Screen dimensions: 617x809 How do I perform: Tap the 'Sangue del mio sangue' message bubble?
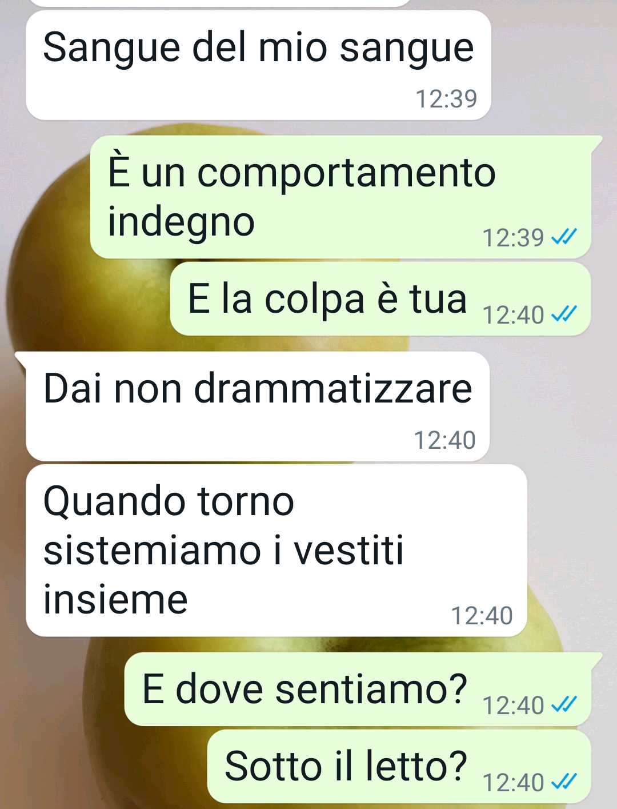click(258, 65)
